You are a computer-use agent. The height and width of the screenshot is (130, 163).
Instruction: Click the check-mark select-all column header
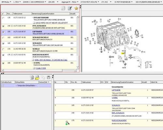pyautogui.click(x=4, y=14)
